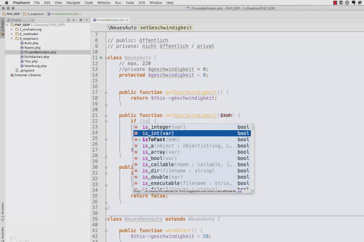Select This.php in the project tree

(x=29, y=61)
